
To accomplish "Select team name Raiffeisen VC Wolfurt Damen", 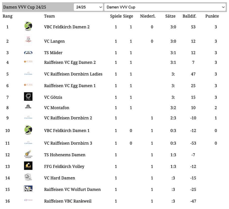I will [x=72, y=189].
